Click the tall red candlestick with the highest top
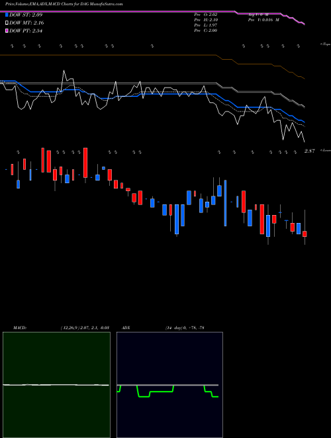This screenshot has height=438, width=331. (x=85, y=163)
